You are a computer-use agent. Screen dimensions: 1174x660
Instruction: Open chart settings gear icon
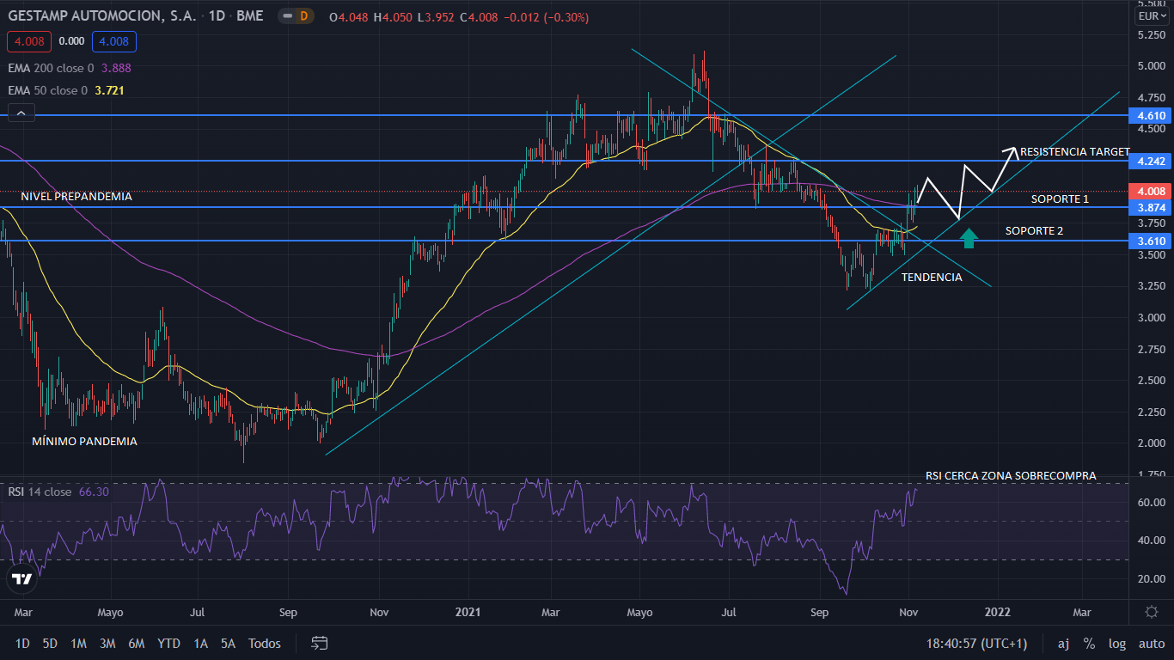click(x=1151, y=612)
